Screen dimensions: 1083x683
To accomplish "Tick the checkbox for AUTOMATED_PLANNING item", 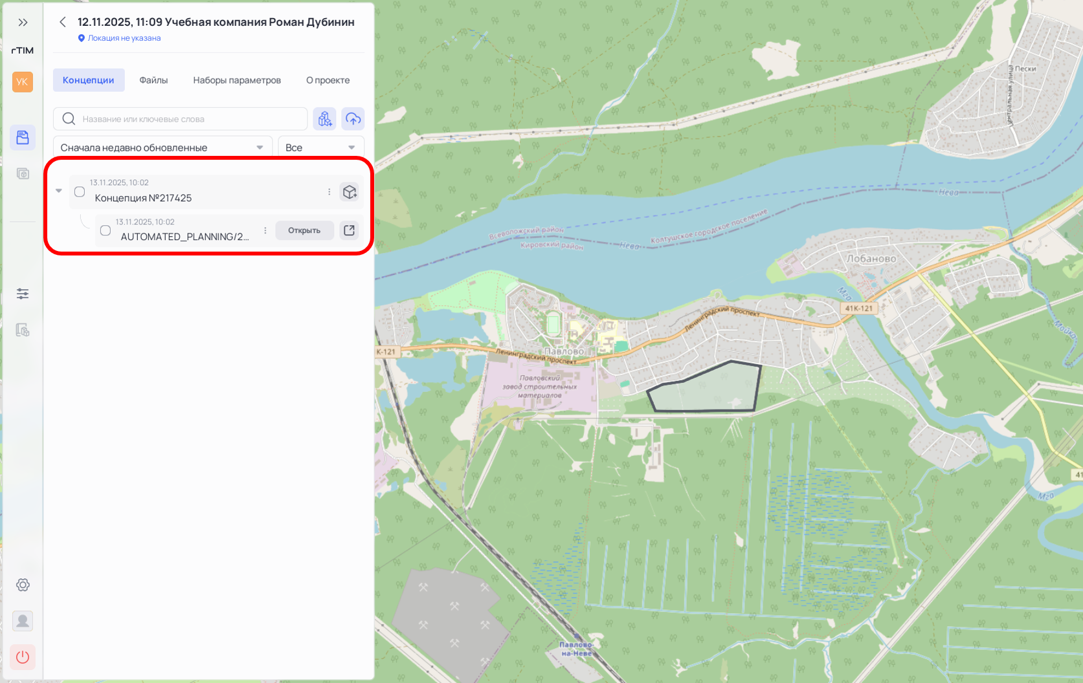I will pos(106,231).
